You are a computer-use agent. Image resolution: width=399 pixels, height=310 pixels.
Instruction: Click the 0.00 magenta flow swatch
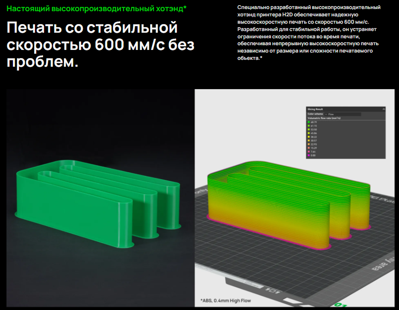tap(309, 155)
